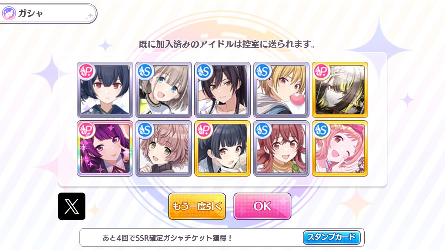The image size is (445, 250).
Task: Select the blonde idol blowing bubblegum
Action: point(281,89)
